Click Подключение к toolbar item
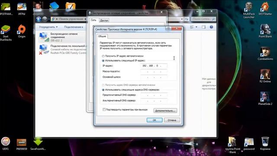 pos(74,27)
